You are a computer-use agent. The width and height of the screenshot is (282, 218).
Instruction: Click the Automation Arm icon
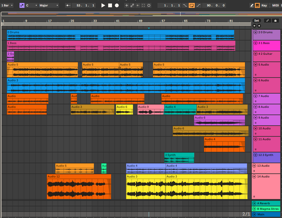(132, 5)
